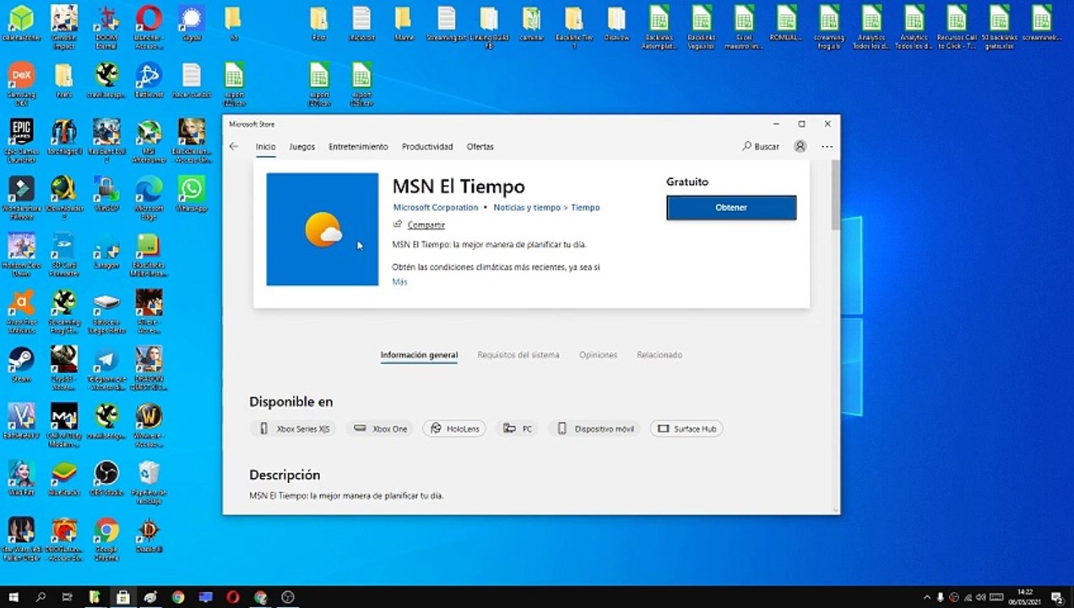Image resolution: width=1074 pixels, height=608 pixels.
Task: Select the Papelera de reciclaje icon
Action: [149, 482]
